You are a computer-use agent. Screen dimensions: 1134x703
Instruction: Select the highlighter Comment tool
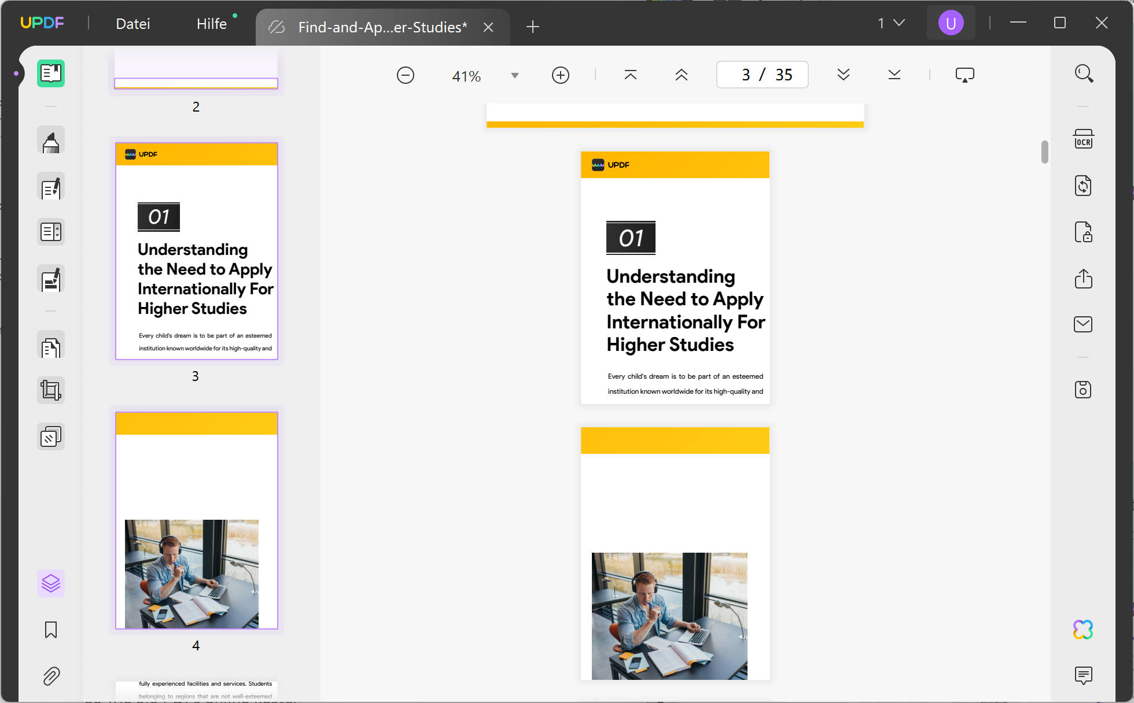pos(51,140)
